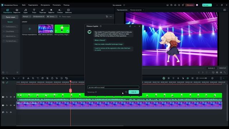This screenshot has height=129, width=229.
Task: Expand the second item in media sidebar tree
Action: pos(4,27)
